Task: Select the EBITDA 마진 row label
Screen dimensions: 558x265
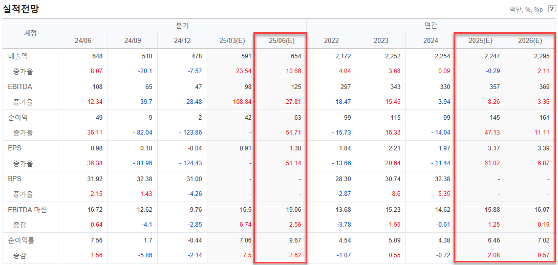Action: [28, 210]
